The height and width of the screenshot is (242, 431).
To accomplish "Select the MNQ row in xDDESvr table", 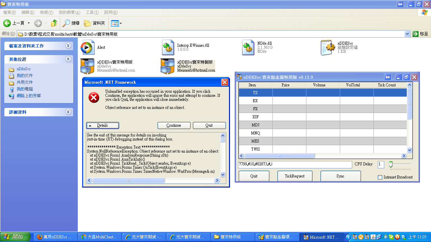I will click(x=323, y=133).
